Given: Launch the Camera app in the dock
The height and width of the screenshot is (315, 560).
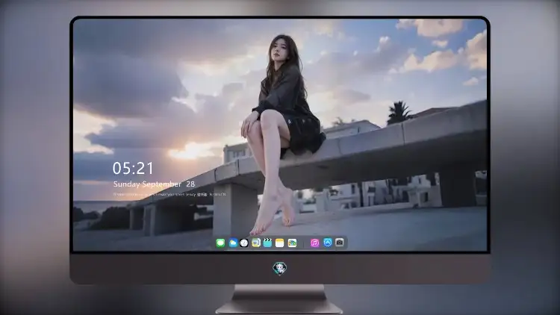Looking at the screenshot, I should click(x=340, y=243).
